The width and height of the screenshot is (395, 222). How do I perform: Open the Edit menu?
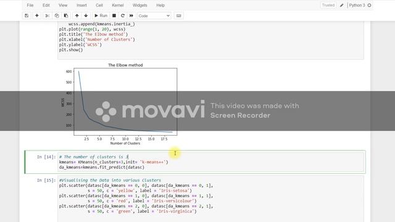coord(46,5)
